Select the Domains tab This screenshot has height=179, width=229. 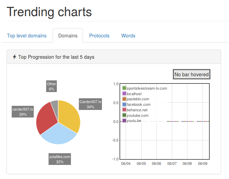pyautogui.click(x=68, y=36)
